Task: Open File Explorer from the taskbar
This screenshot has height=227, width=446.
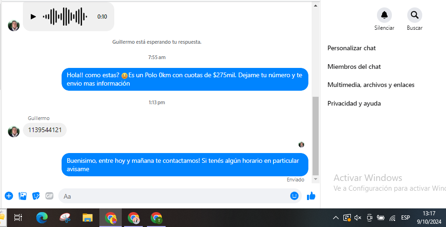Action: point(87,218)
